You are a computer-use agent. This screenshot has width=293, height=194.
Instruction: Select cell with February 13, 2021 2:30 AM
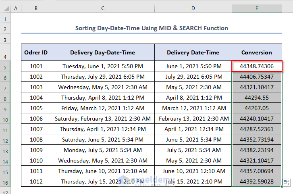[193, 119]
